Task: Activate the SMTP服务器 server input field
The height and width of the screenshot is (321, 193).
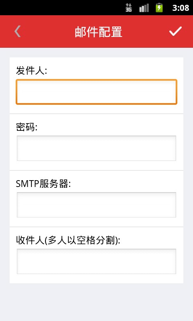Action: coord(96,205)
